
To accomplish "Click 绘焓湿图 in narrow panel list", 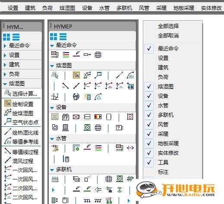I will tap(19, 113).
